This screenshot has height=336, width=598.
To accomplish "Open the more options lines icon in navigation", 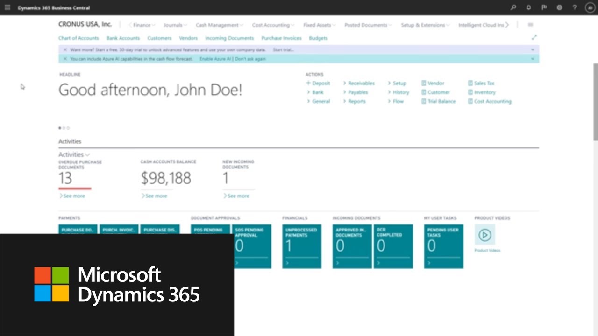I will point(530,25).
